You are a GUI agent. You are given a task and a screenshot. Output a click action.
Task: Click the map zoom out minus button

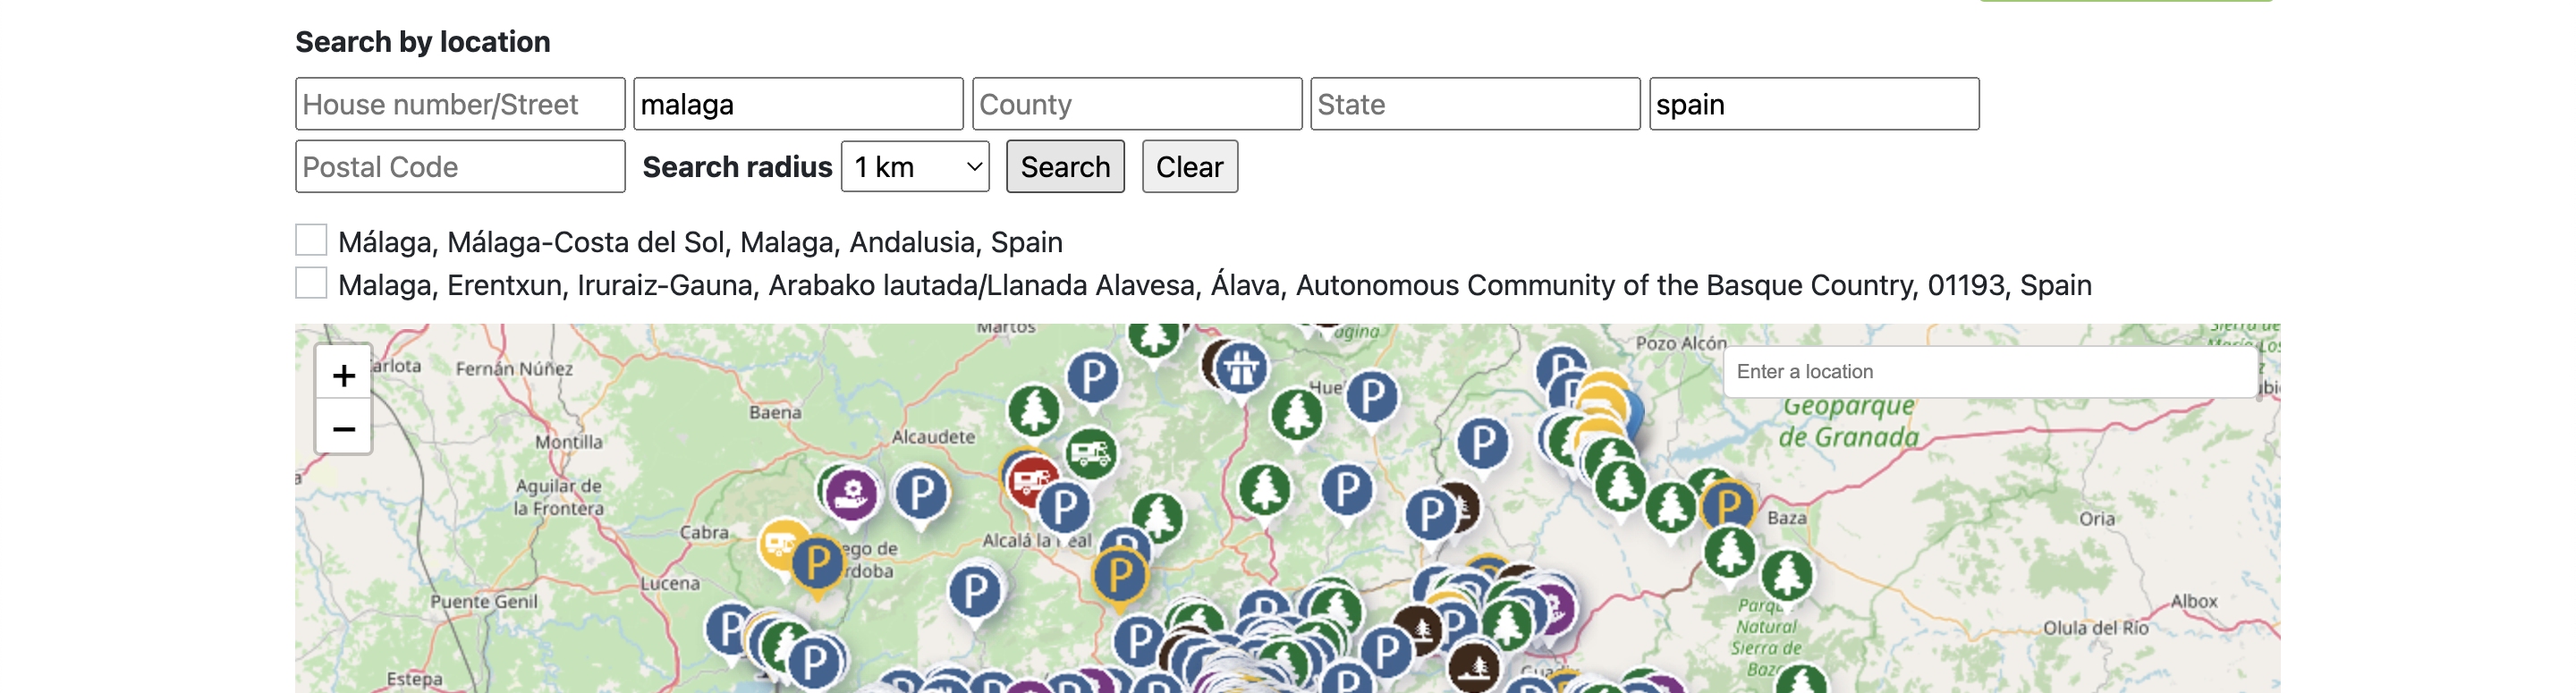(343, 429)
